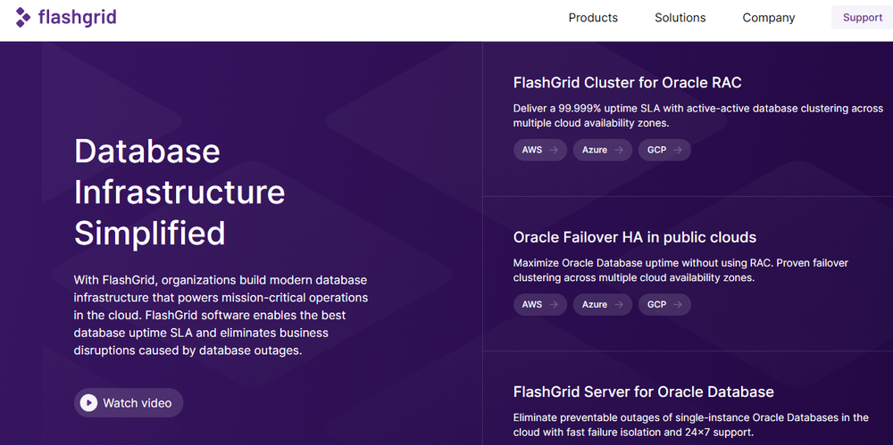Click the arrow on Failover HA GCP chip

point(679,304)
